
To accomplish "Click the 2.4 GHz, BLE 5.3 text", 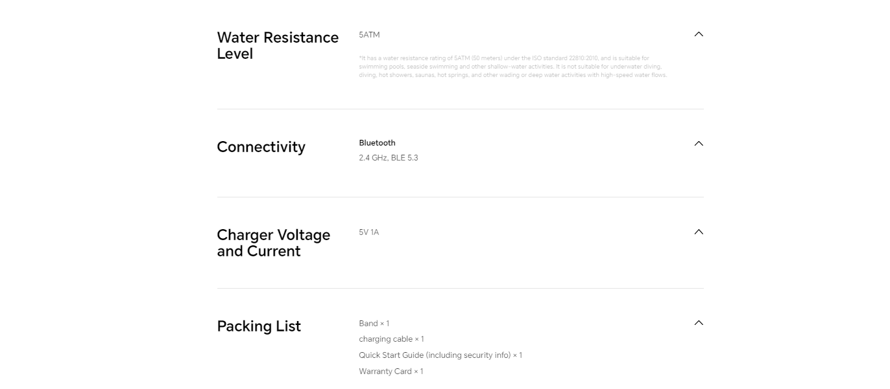I will pyautogui.click(x=389, y=158).
